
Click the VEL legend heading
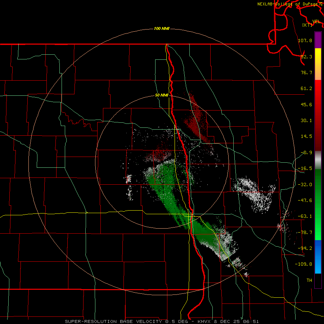pos(316,22)
